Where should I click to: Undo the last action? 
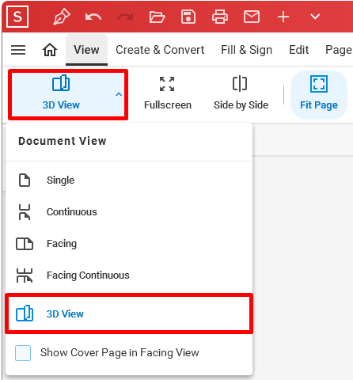(x=93, y=17)
